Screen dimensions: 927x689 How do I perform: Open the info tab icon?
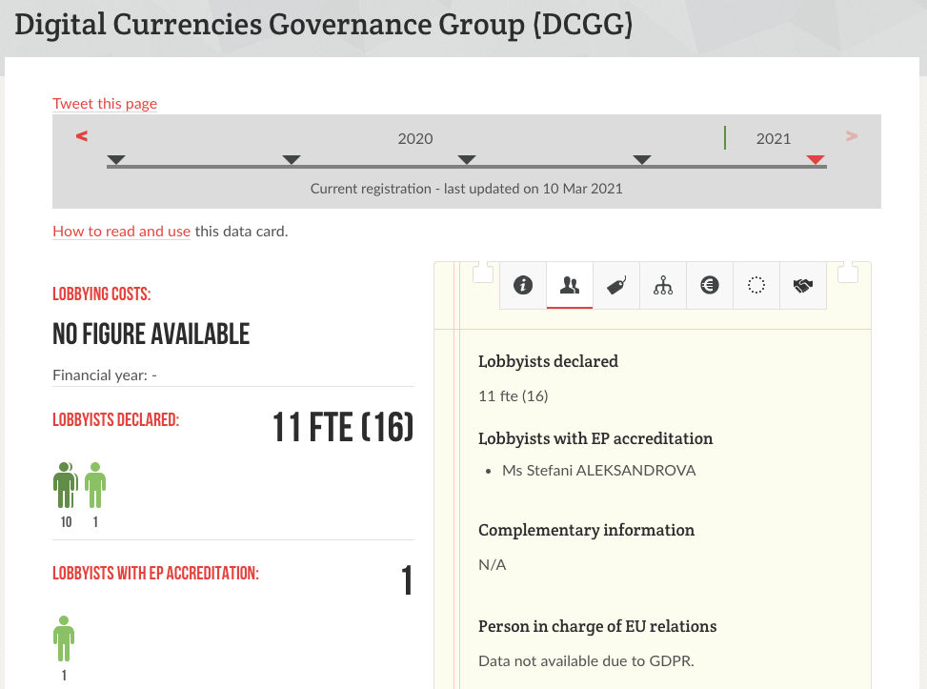click(523, 285)
